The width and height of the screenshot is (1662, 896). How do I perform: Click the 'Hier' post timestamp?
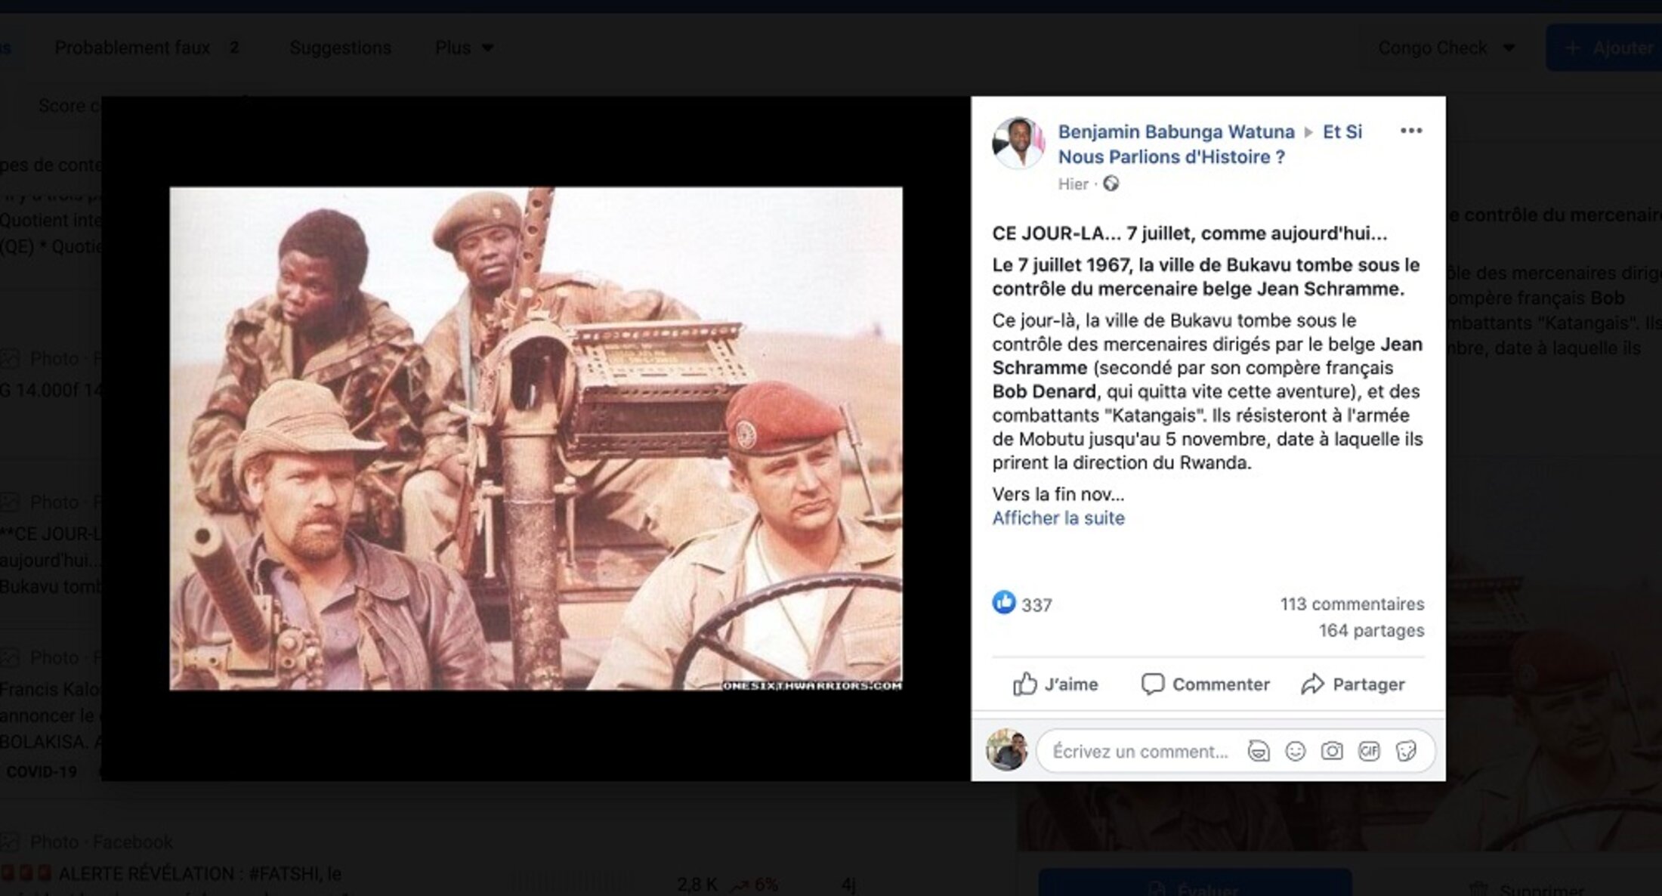1073,184
